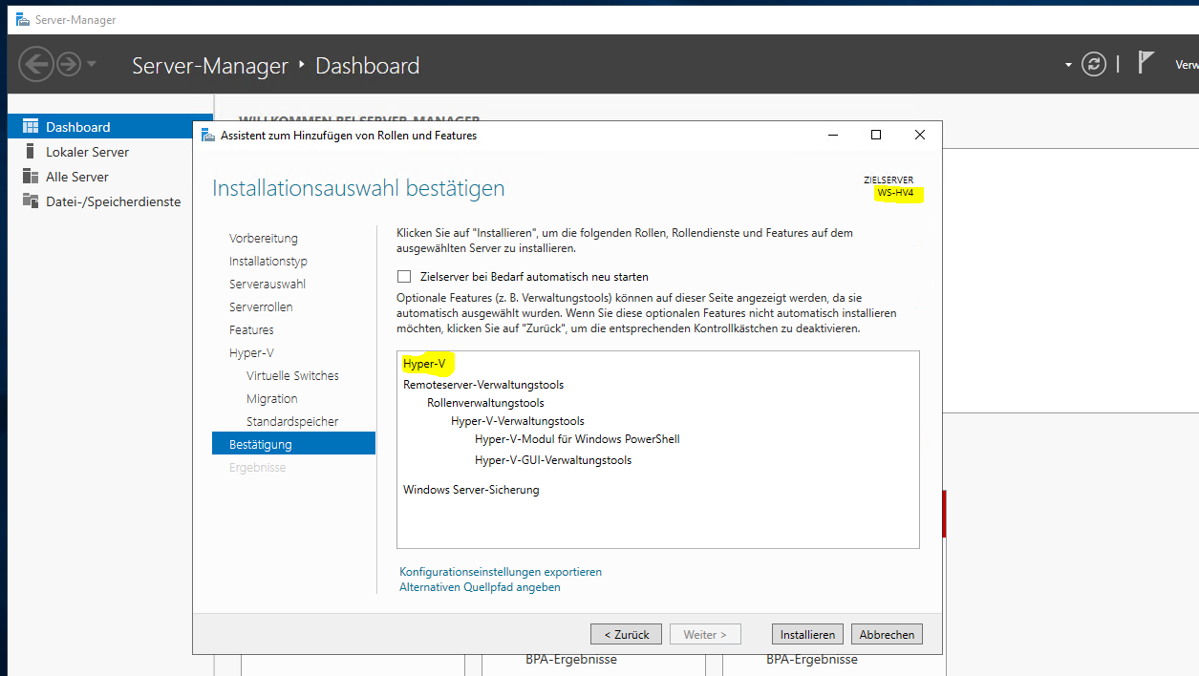The width and height of the screenshot is (1199, 676).
Task: Click the Zurück button
Action: click(626, 634)
